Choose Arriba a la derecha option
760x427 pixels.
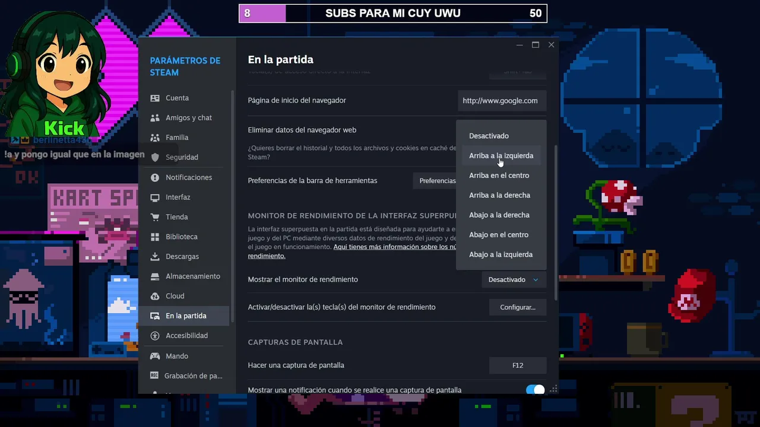pos(501,195)
